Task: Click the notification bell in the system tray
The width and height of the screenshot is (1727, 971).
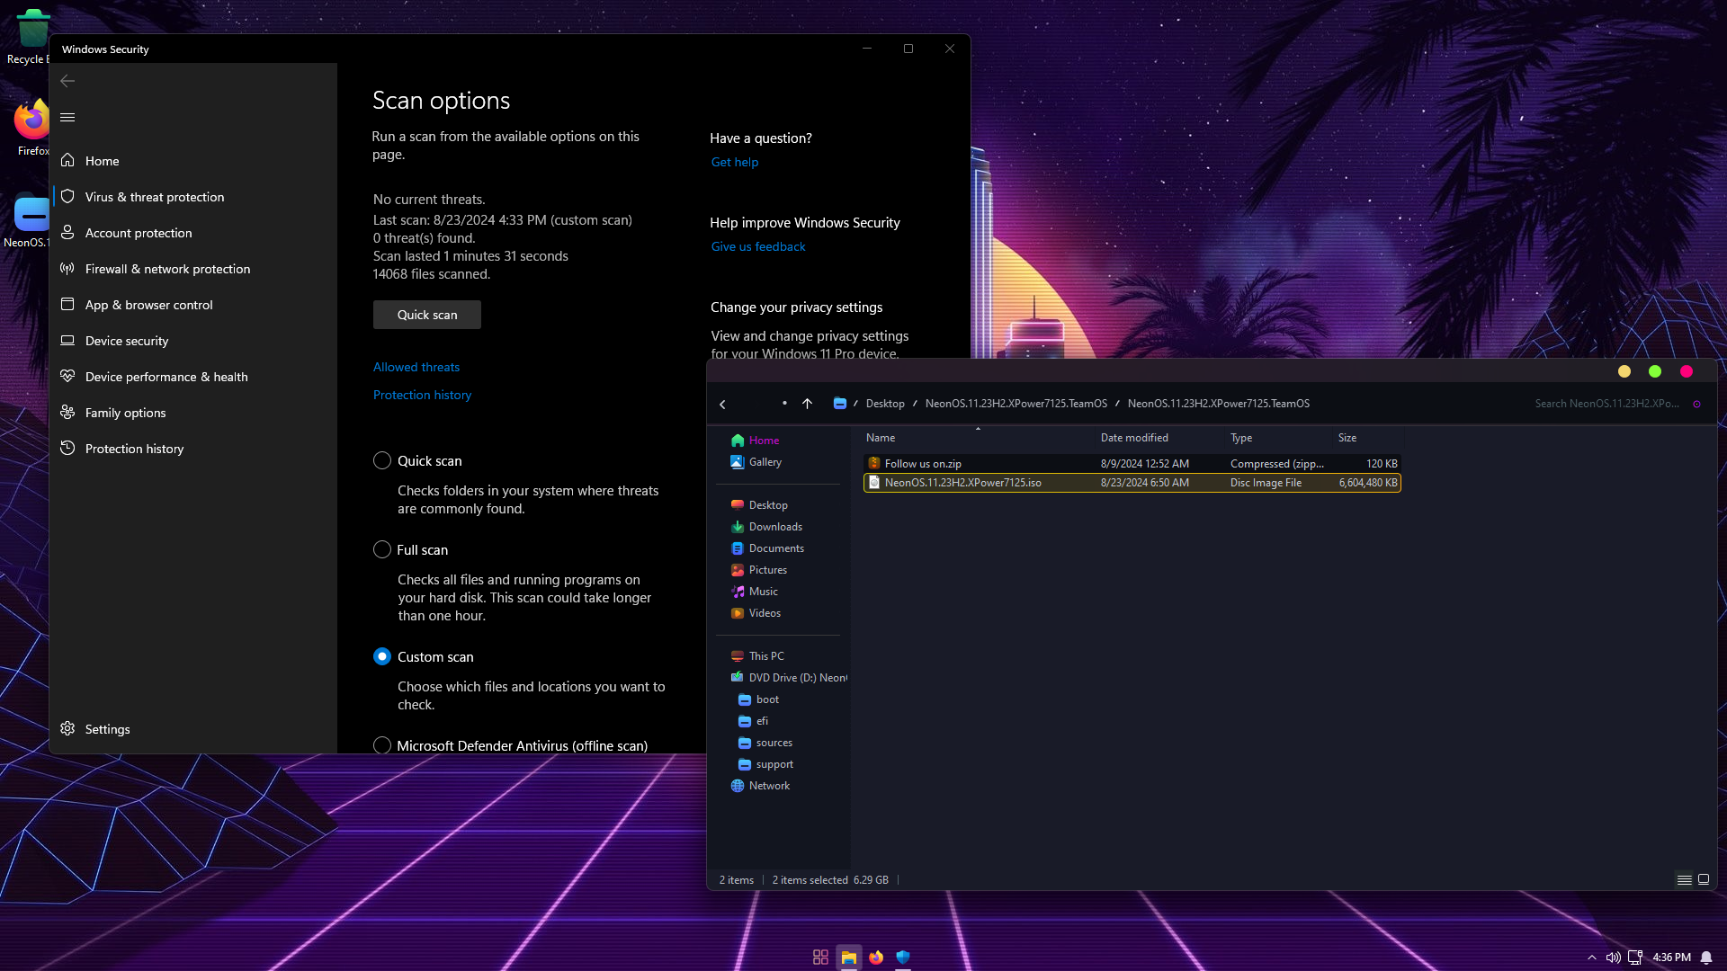Action: coord(1706,958)
